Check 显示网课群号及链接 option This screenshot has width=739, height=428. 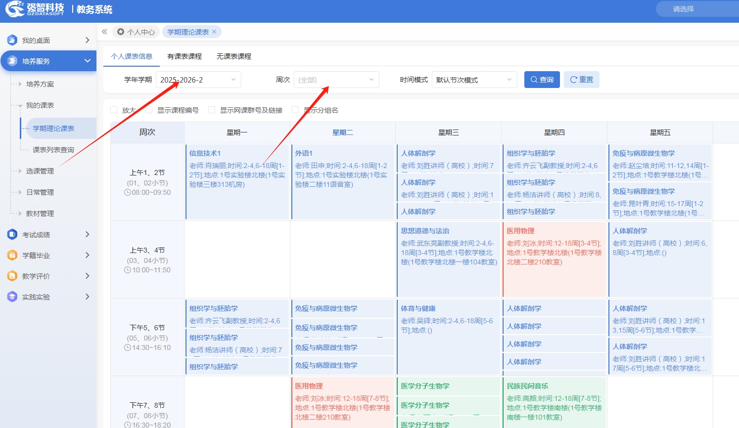click(212, 110)
